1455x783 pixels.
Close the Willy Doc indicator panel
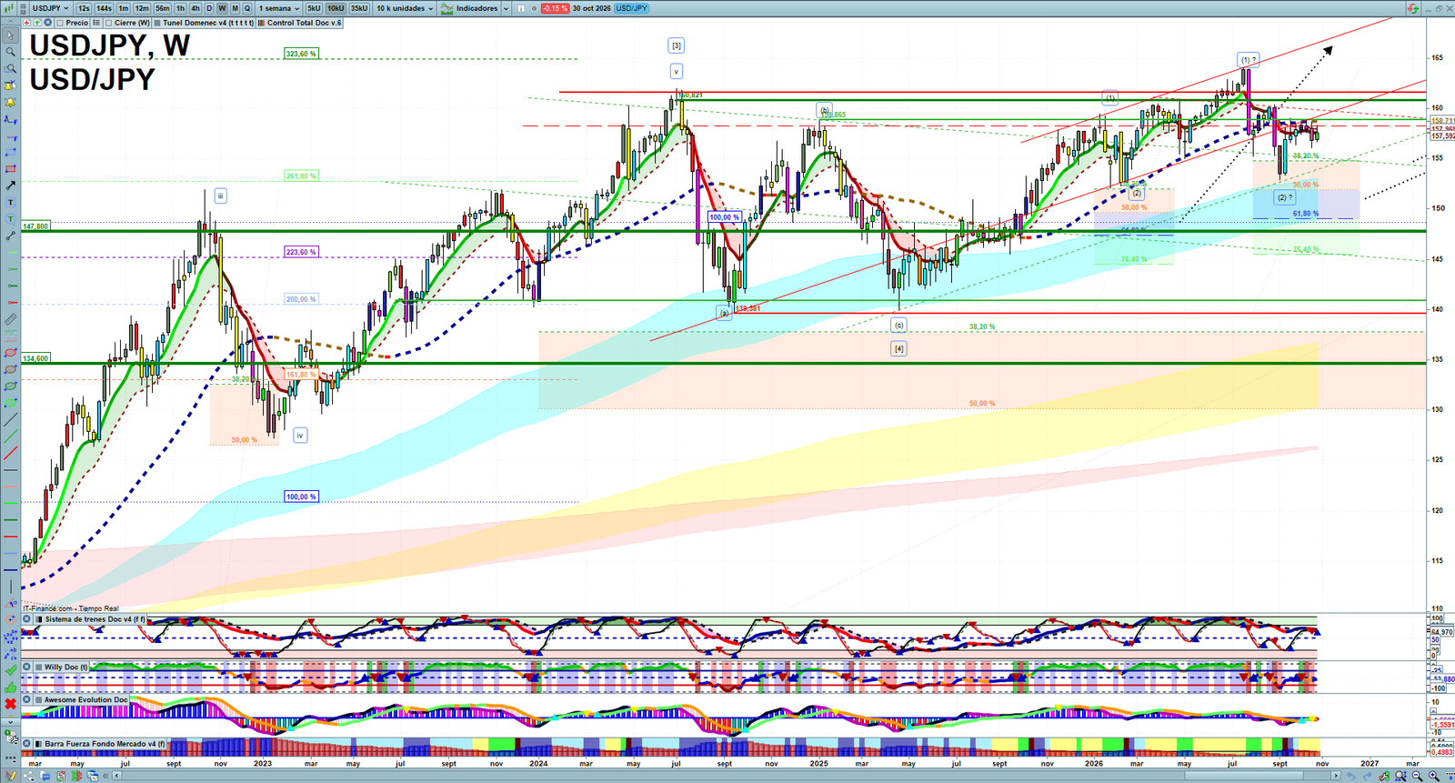tap(27, 667)
